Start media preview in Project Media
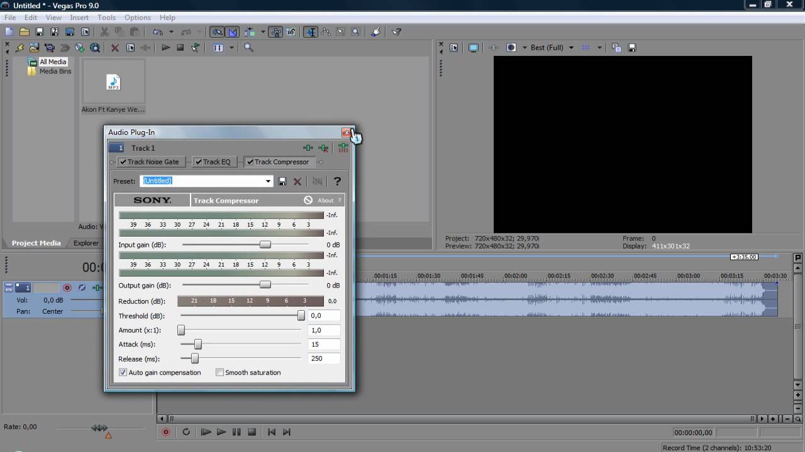The height and width of the screenshot is (452, 805). [165, 48]
